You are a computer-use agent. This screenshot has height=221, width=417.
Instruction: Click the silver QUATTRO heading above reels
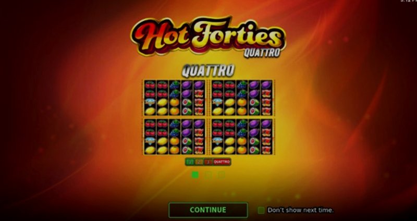[208, 71]
